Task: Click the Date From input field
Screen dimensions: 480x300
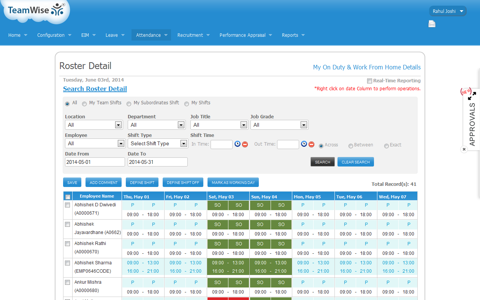Action: coord(95,162)
